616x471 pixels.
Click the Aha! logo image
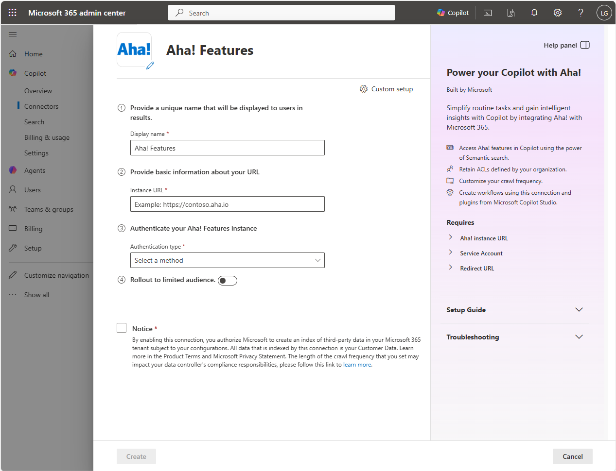(134, 49)
